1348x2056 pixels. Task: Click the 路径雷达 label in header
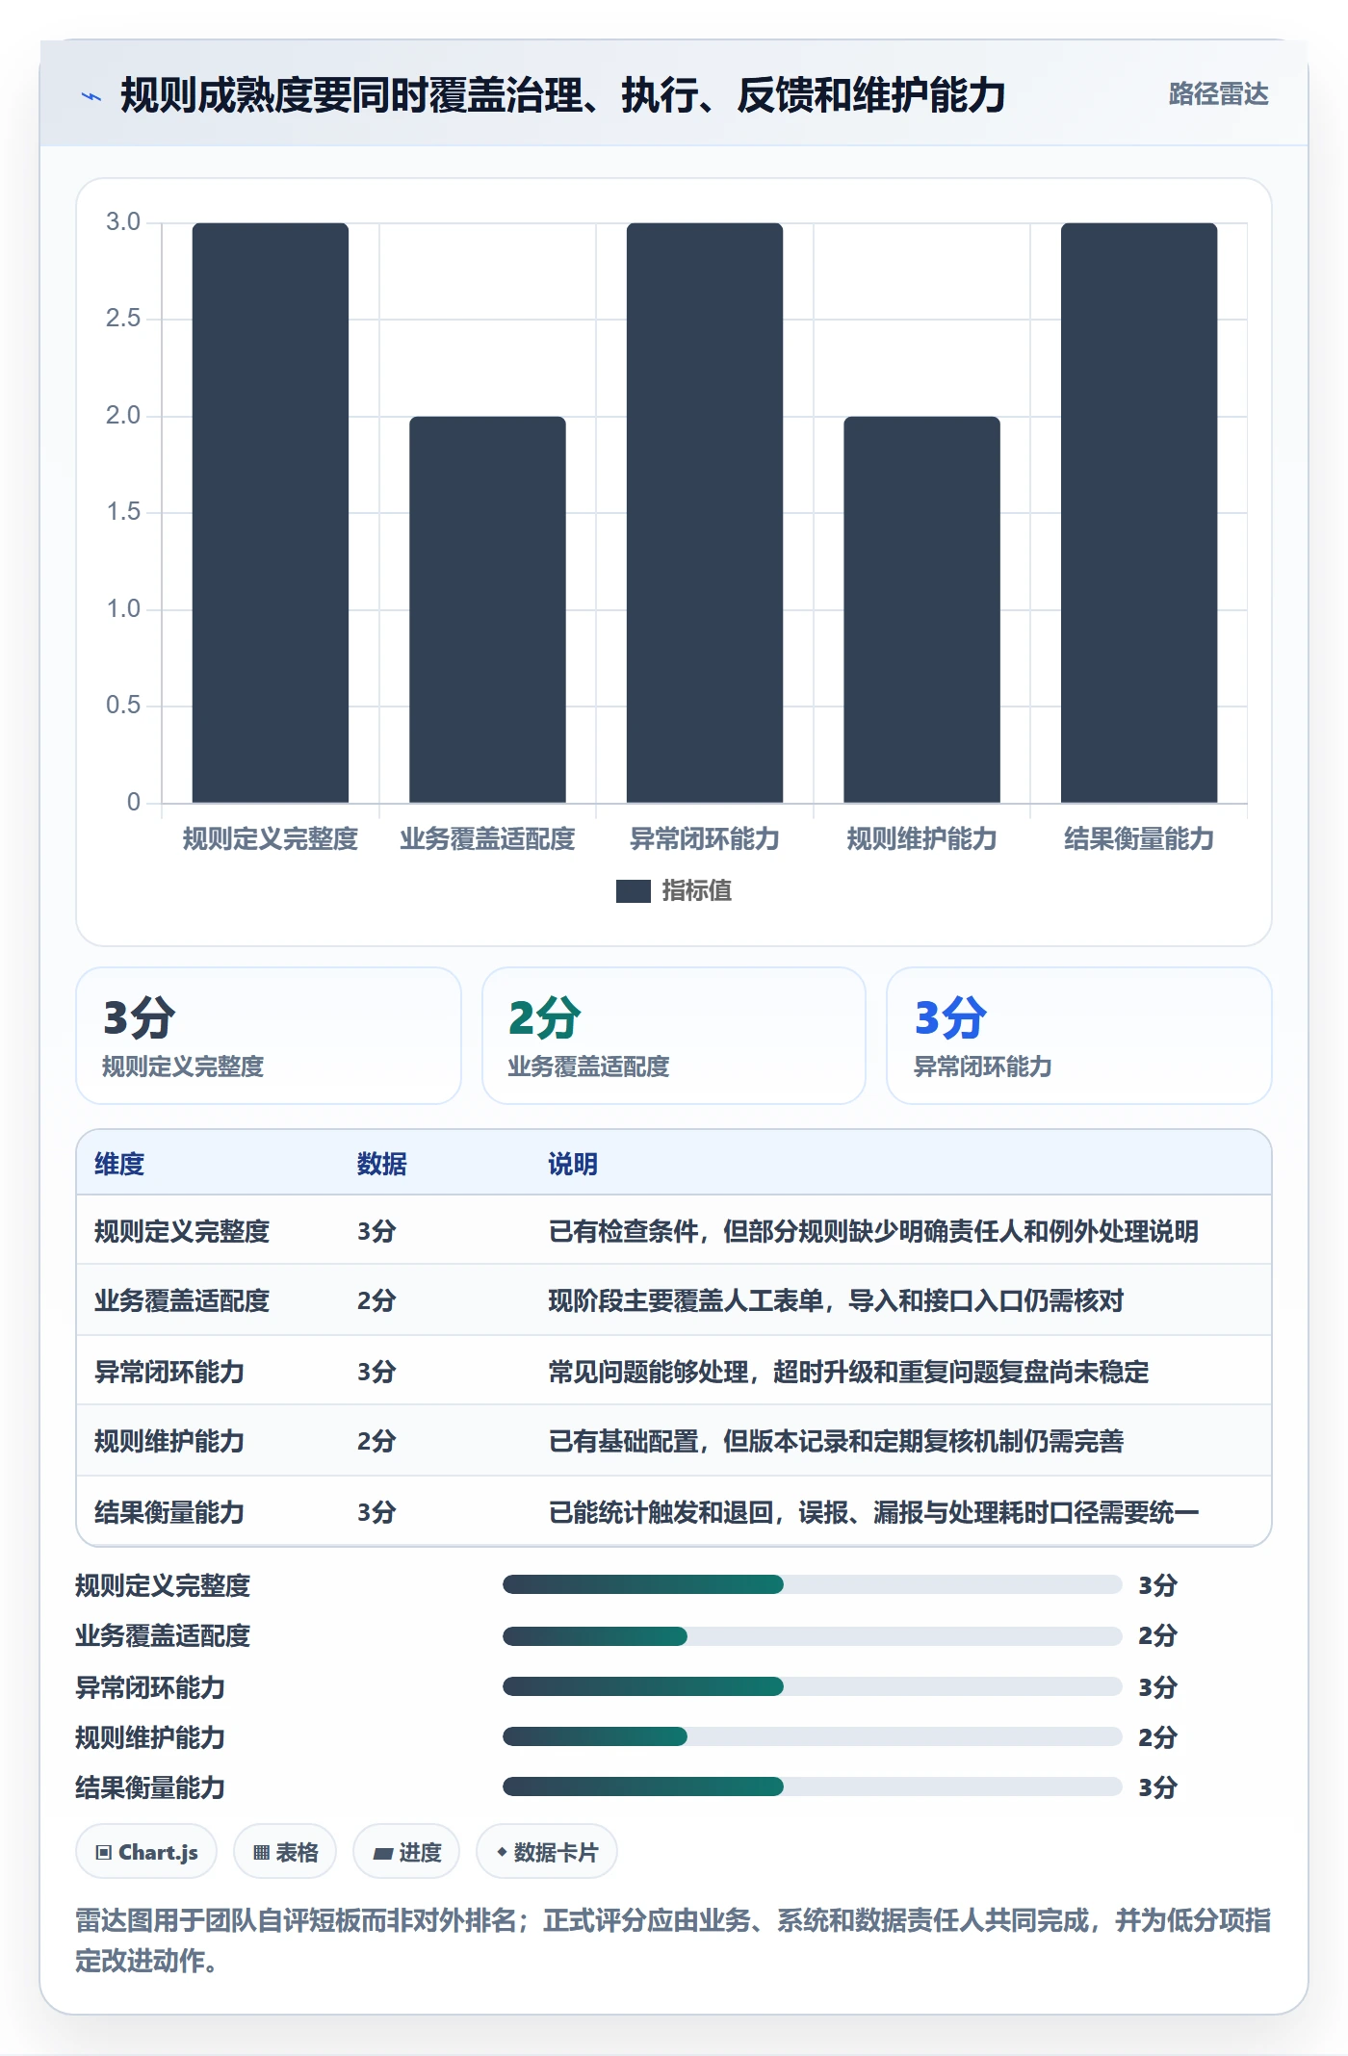(1218, 94)
